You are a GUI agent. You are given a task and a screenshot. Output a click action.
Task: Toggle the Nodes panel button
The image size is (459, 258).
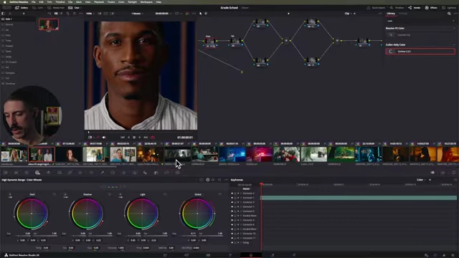[415, 8]
